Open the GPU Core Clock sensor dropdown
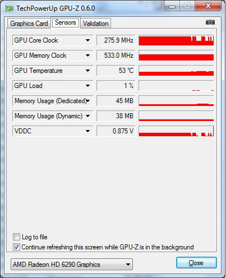This screenshot has height=278, width=226. (x=53, y=40)
